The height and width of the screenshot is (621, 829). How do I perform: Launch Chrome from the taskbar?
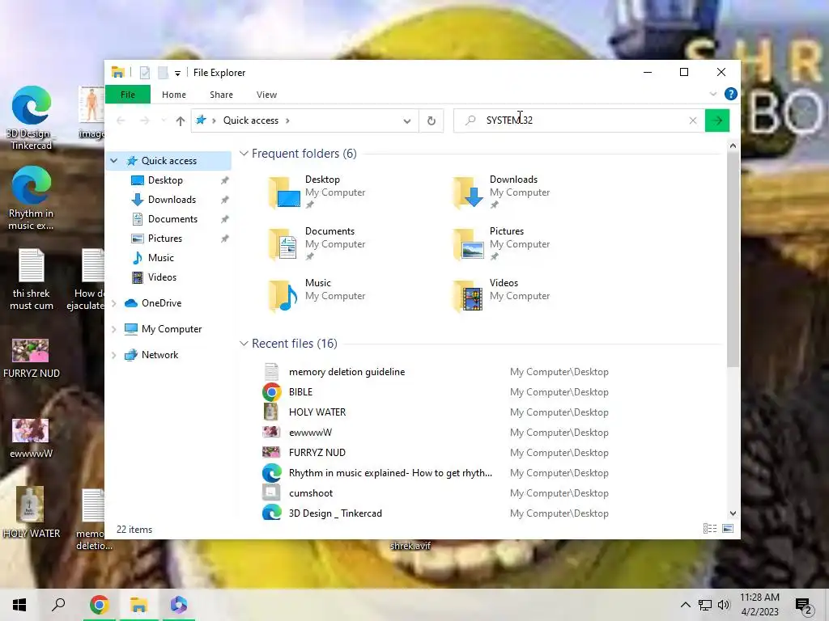coord(99,605)
